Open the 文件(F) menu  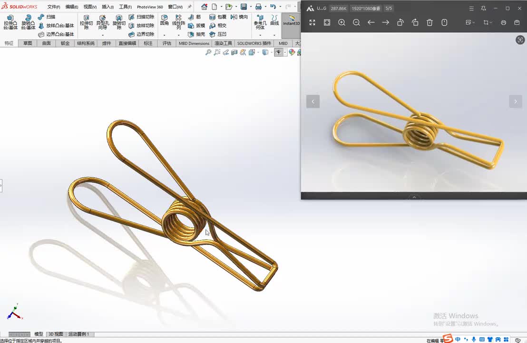pos(54,7)
